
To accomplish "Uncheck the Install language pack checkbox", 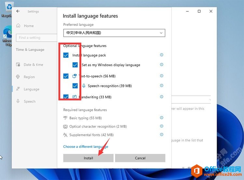I will click(x=66, y=55).
